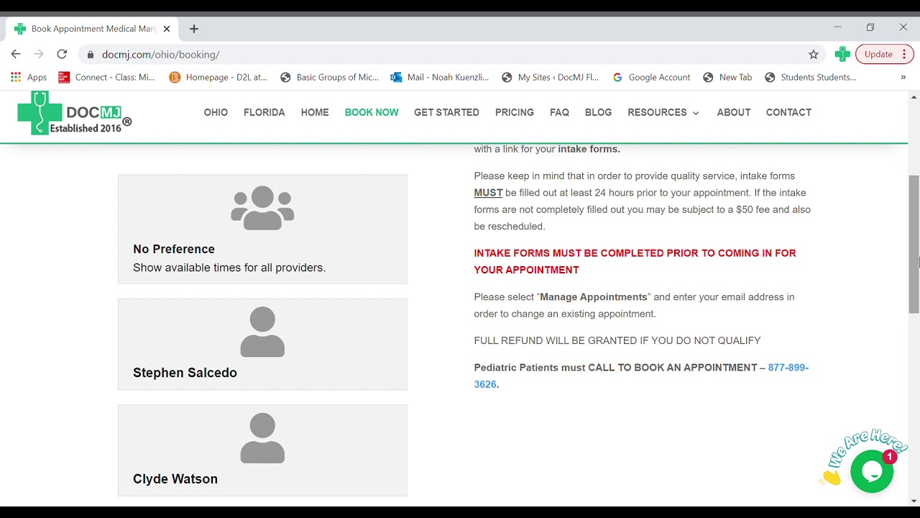Select BOOK NOW in navigation
The image size is (920, 518).
[x=372, y=112]
